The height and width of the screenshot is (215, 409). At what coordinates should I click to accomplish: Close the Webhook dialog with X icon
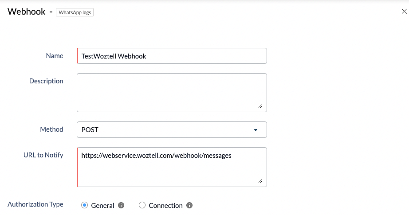404,11
